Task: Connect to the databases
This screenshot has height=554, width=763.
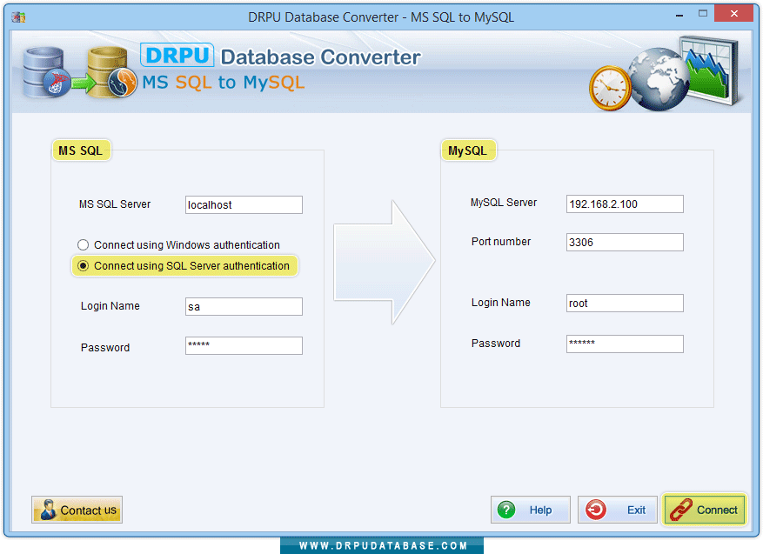Action: [x=704, y=510]
